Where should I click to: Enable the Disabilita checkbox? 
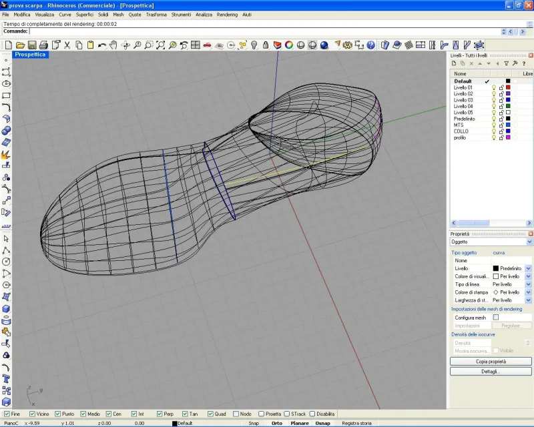coord(312,414)
